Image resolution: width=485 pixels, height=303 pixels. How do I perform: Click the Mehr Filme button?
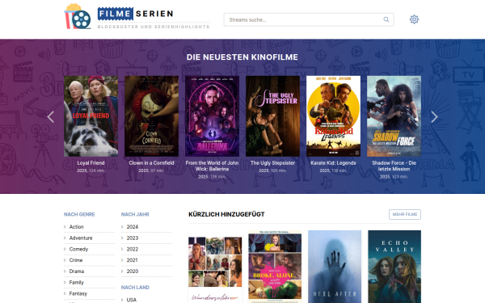(x=405, y=214)
